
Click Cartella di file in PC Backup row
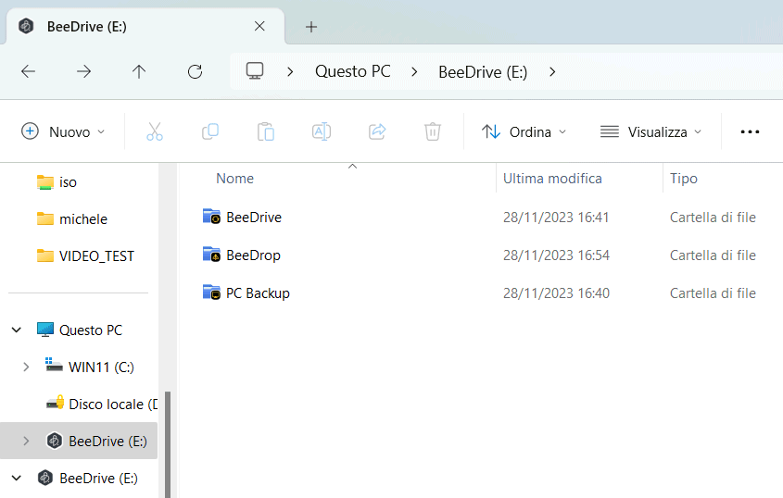click(x=713, y=293)
